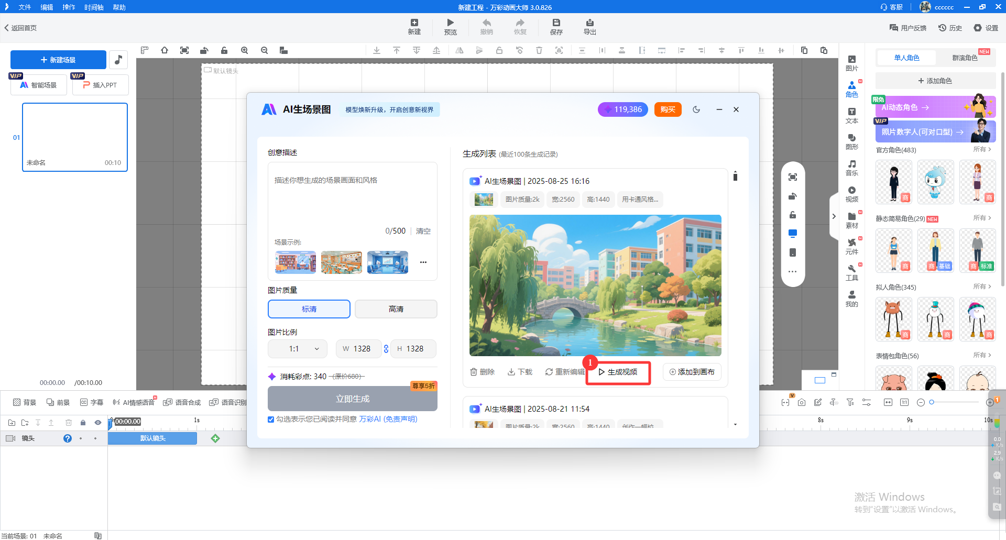Viewport: 1006px width, 540px height.
Task: Click the zoom in magnifier on canvas toolbar
Action: point(244,50)
